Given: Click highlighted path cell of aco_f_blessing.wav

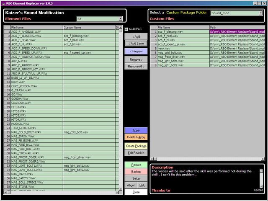Looking at the screenshot, I should (x=237, y=32).
